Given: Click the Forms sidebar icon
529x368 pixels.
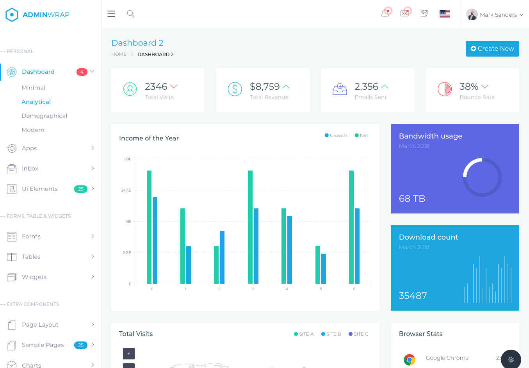Looking at the screenshot, I should [12, 236].
